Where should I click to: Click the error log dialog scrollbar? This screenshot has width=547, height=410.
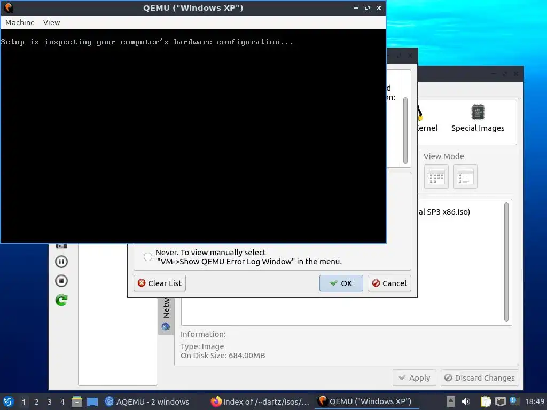(x=405, y=130)
